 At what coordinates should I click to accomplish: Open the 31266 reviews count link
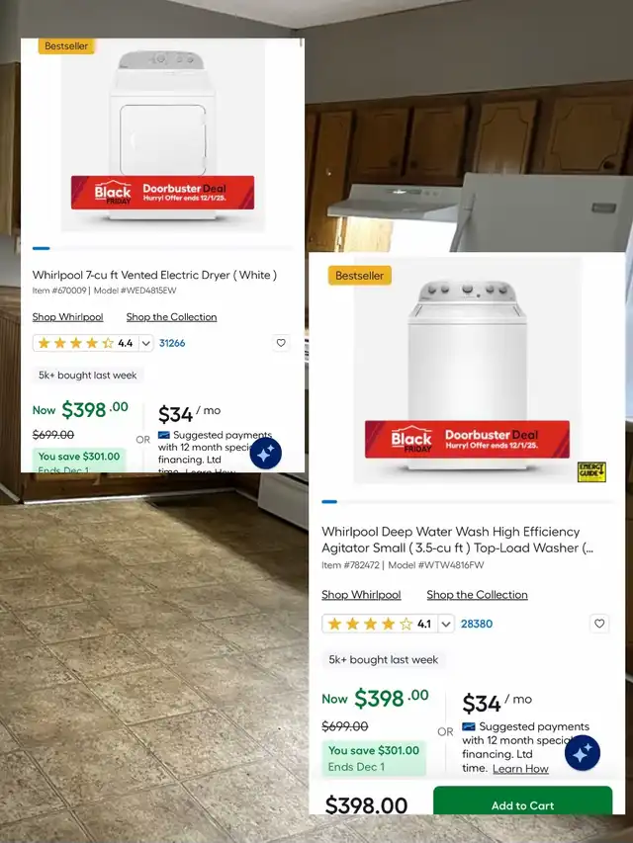point(172,343)
